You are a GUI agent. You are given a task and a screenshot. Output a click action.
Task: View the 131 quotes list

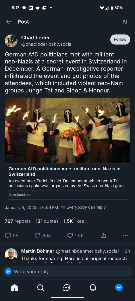tap(47, 221)
